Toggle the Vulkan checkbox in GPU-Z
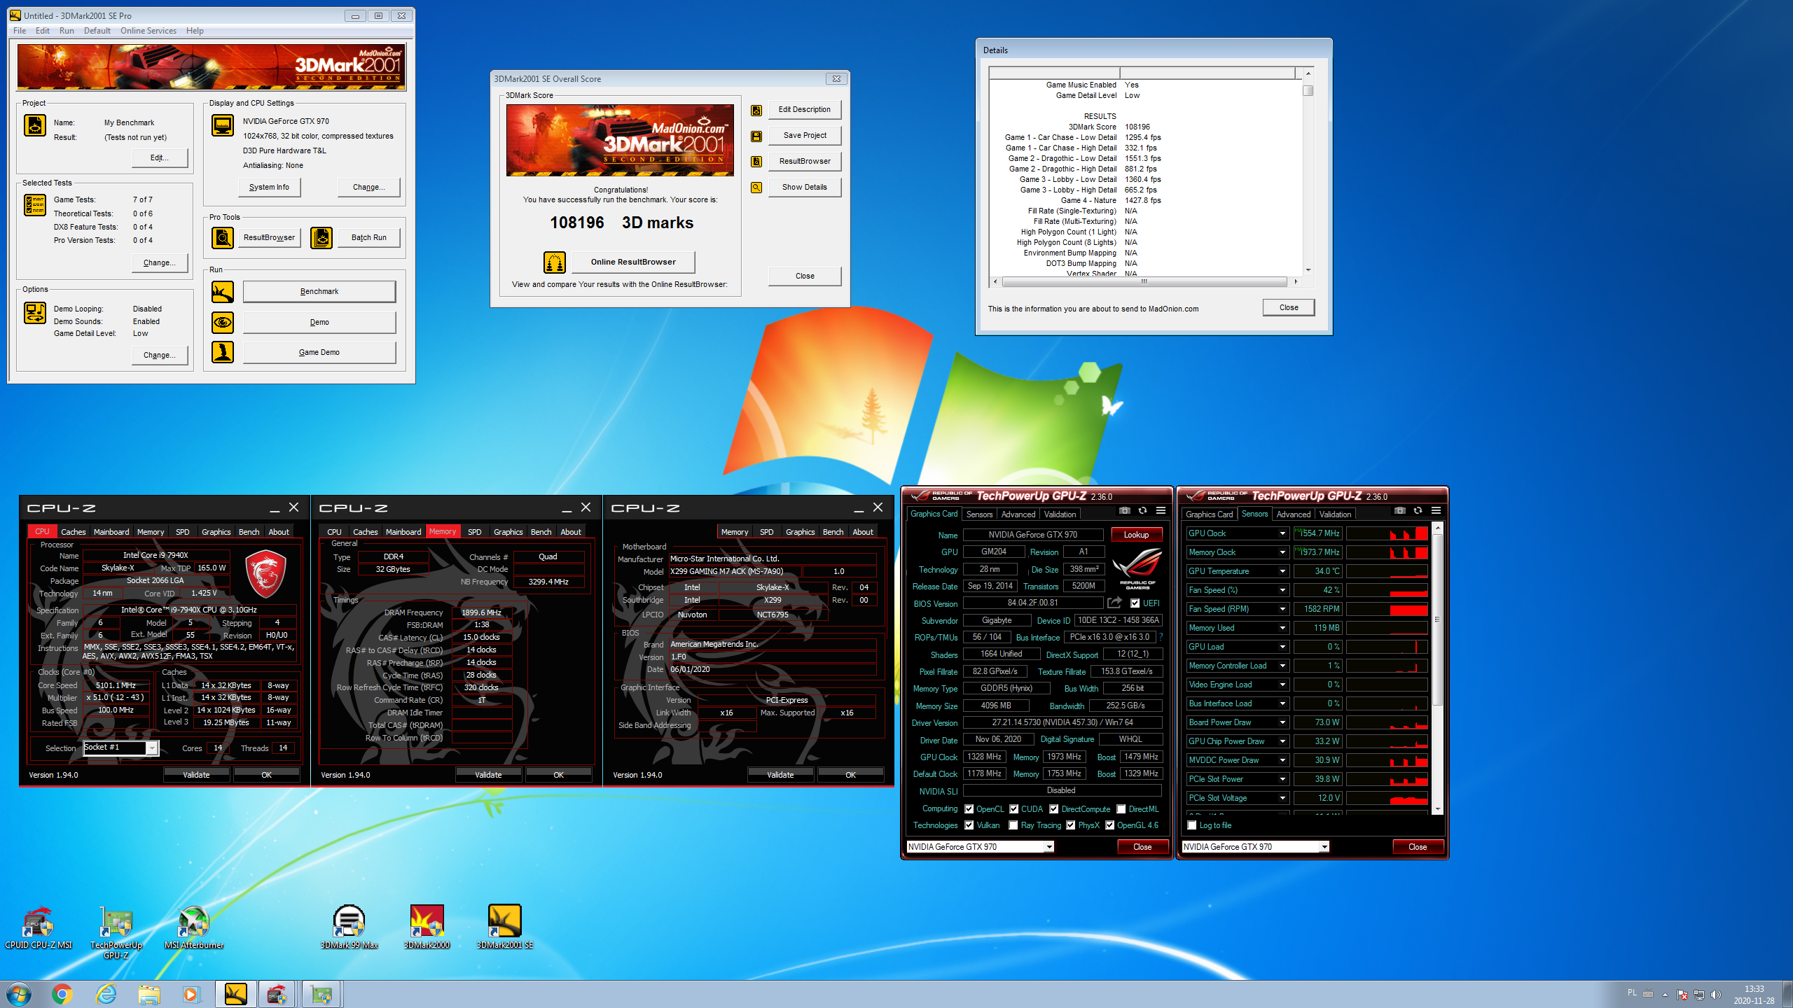This screenshot has width=1793, height=1008. 969,825
